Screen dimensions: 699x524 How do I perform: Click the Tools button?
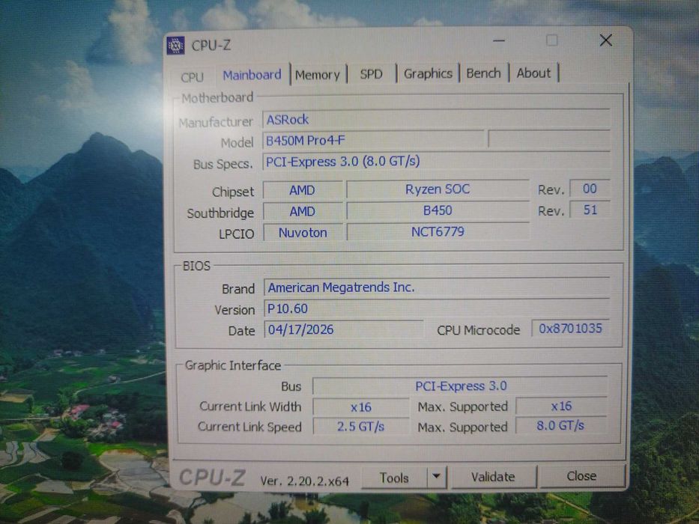tap(394, 478)
